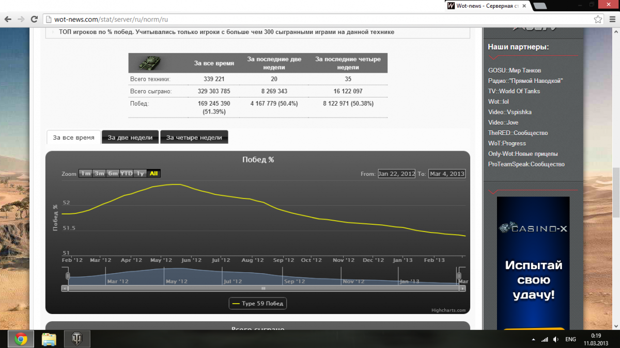
Task: Click the navigator scrollbar right arrow
Action: (x=462, y=288)
